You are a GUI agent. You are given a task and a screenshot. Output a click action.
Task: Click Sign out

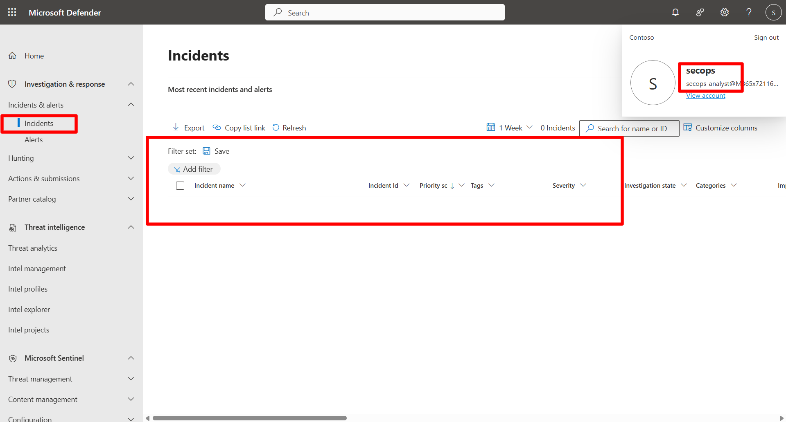[x=766, y=38]
